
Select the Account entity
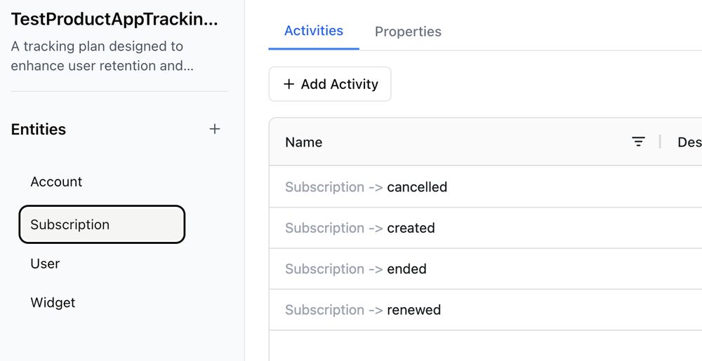(x=56, y=182)
